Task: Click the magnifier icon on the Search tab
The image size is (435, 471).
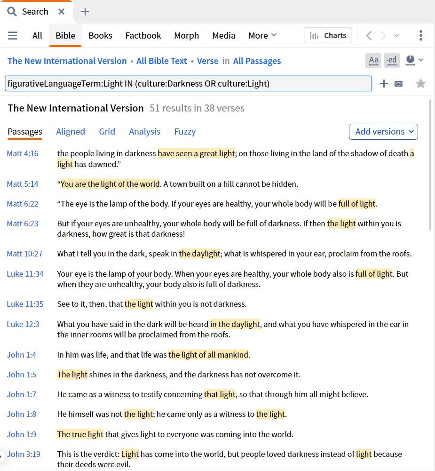Action: click(11, 11)
